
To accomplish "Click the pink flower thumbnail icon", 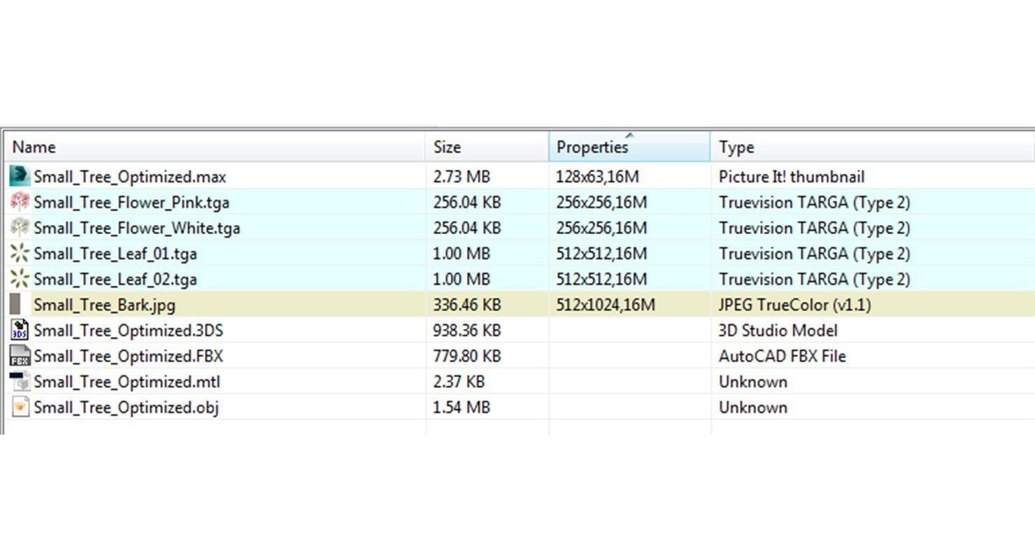I will click(x=20, y=202).
